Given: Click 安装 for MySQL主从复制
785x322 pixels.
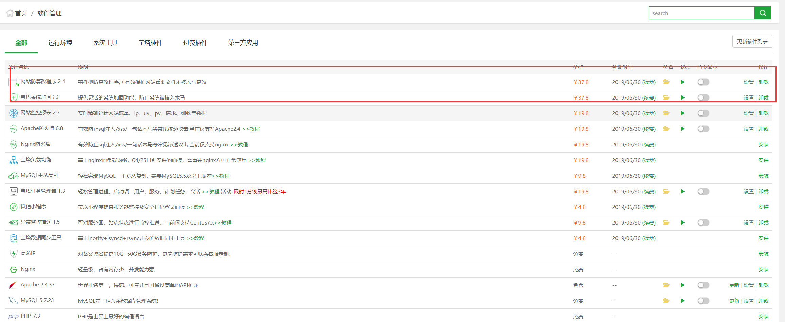Looking at the screenshot, I should tap(763, 176).
